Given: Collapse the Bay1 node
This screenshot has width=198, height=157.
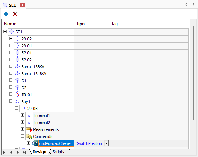Looking at the screenshot, I should point(11,101).
